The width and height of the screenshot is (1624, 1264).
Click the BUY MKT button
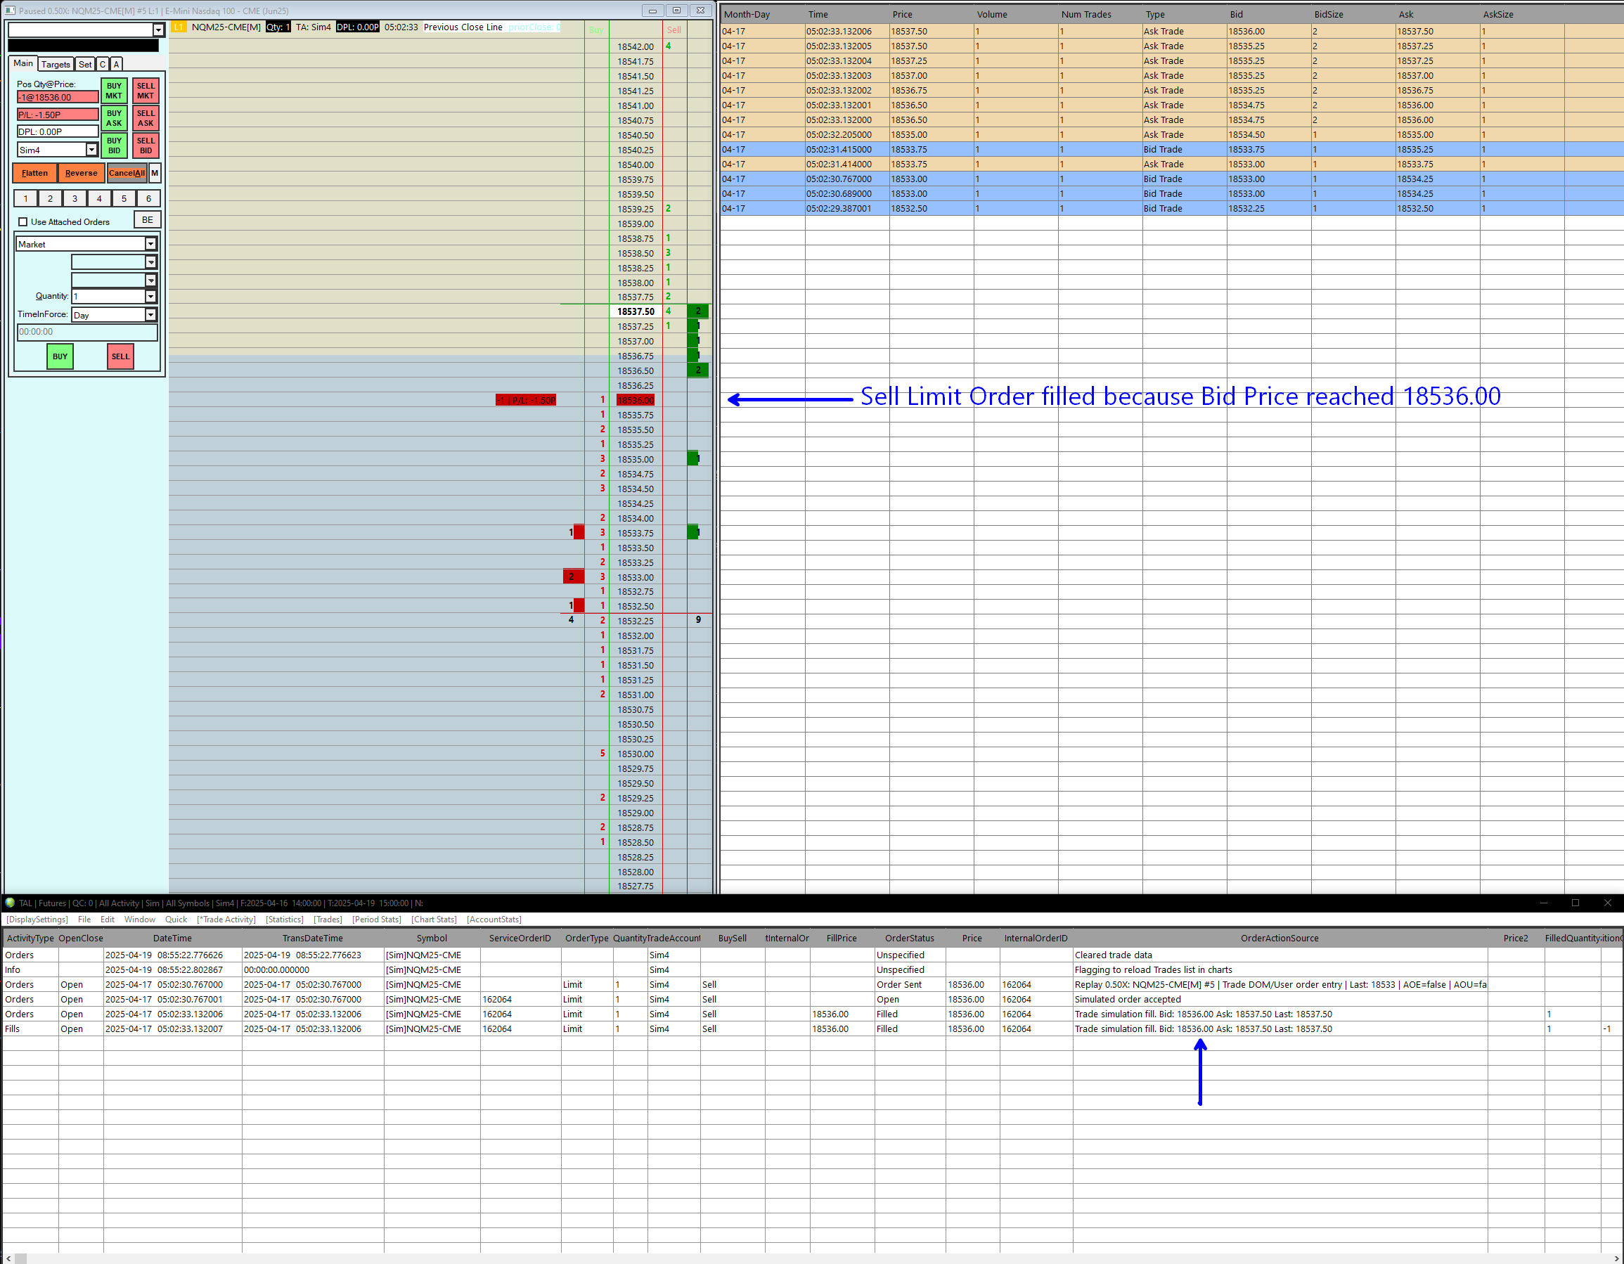coord(114,91)
